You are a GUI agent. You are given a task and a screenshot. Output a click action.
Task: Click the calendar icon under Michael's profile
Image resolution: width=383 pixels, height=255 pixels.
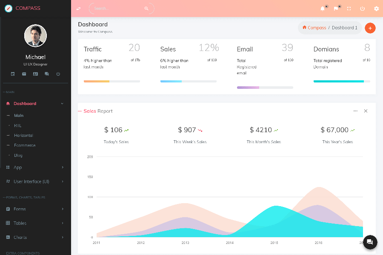pos(13,74)
